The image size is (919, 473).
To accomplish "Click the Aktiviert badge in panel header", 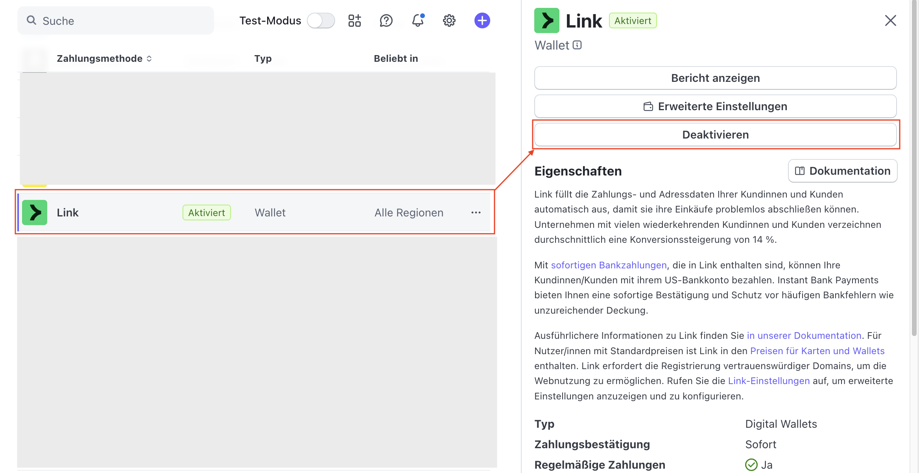I will point(633,20).
